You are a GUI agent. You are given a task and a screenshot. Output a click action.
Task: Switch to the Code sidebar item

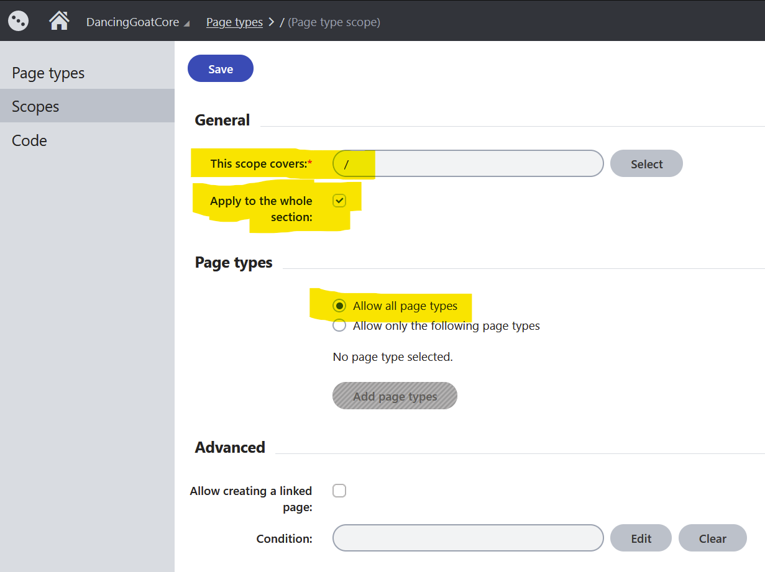pyautogui.click(x=87, y=140)
